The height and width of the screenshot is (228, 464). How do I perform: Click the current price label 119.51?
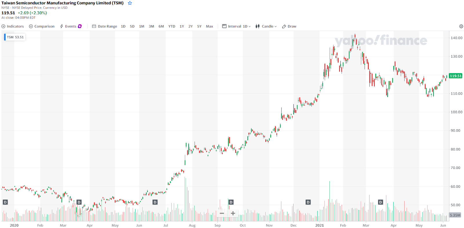click(x=456, y=76)
